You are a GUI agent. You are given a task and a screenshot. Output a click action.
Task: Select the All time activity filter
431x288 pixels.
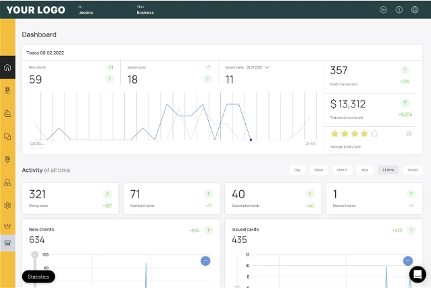tap(388, 170)
